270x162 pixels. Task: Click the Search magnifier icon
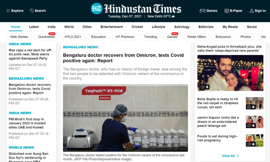click(32, 11)
